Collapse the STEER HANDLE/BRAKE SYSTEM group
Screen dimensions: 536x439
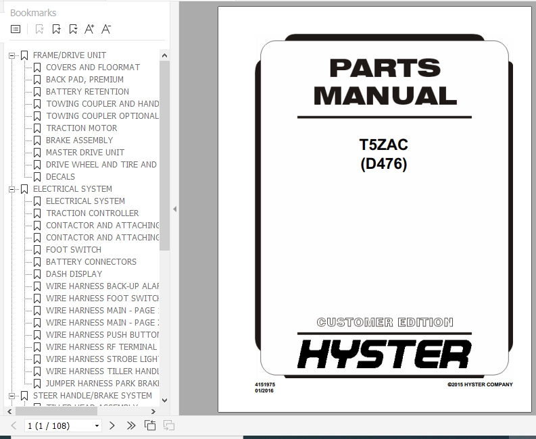click(x=11, y=396)
